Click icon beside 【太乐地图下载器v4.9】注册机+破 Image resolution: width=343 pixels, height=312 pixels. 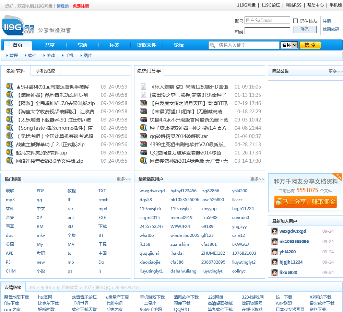click(x=10, y=119)
